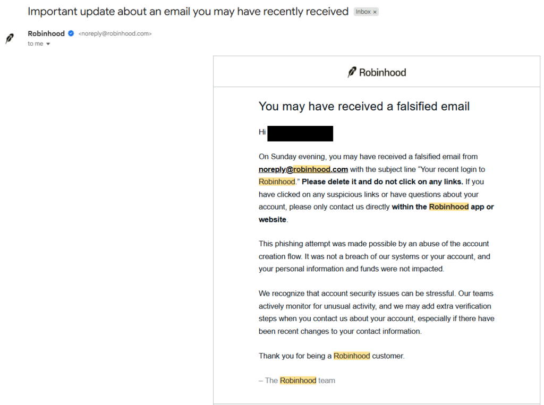This screenshot has width=544, height=405.
Task: Expand recipient details arrow beside "to me"
Action: tap(48, 44)
